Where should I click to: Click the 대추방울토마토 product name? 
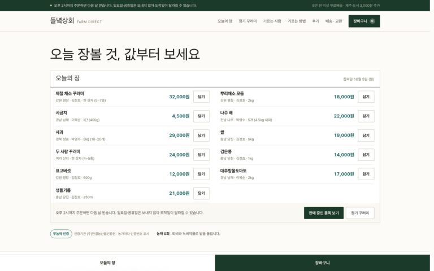(x=233, y=171)
